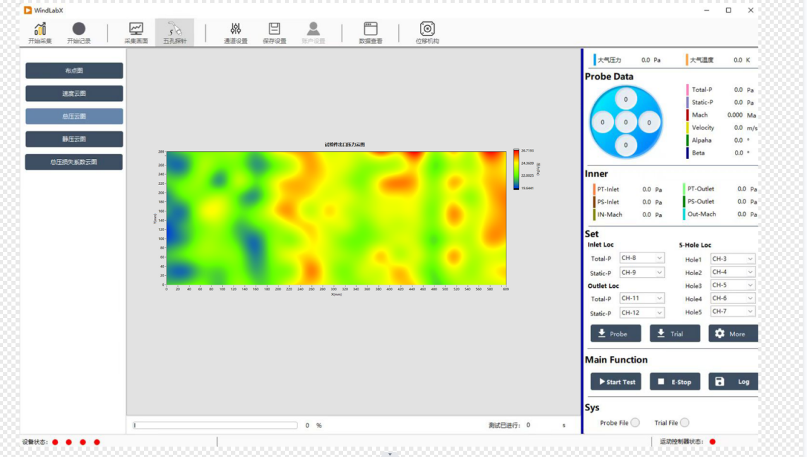Click the 大气压力 atmospheric pressure label
Screen dimensions: 807x457
(609, 60)
